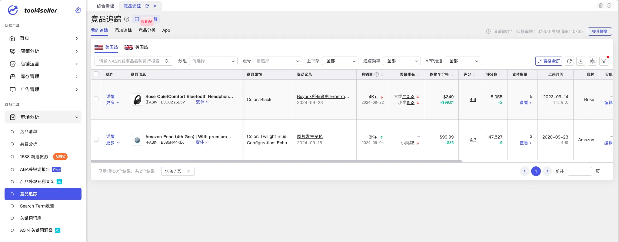619x242 pixels.
Task: Click the refresh icon on the 竞品追踪 tab
Action: [147, 6]
